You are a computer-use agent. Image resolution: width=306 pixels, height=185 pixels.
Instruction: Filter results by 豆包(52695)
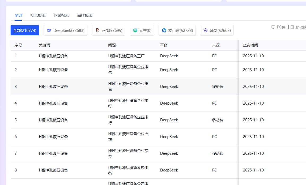tap(108, 30)
